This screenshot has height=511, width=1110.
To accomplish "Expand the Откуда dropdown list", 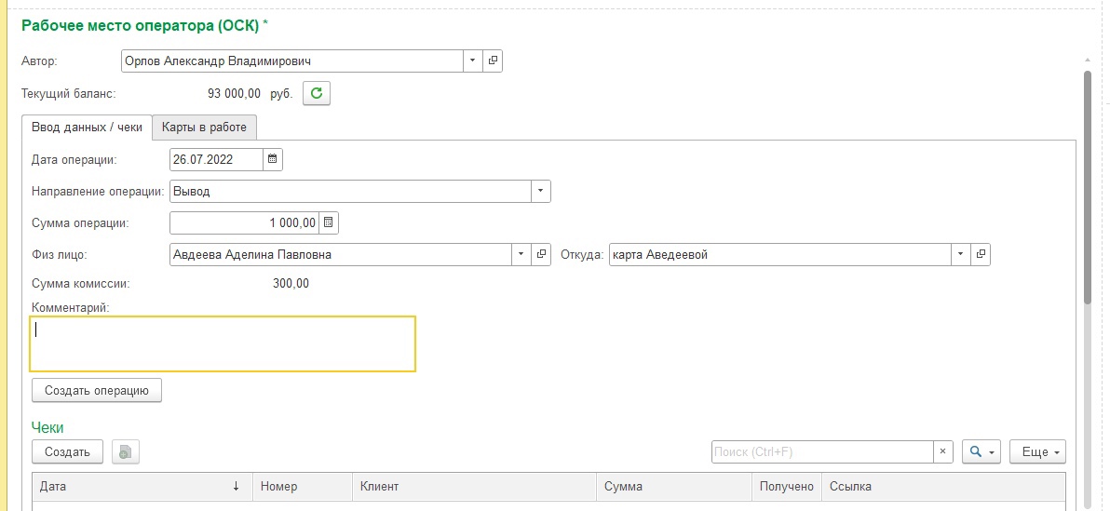I will point(961,254).
